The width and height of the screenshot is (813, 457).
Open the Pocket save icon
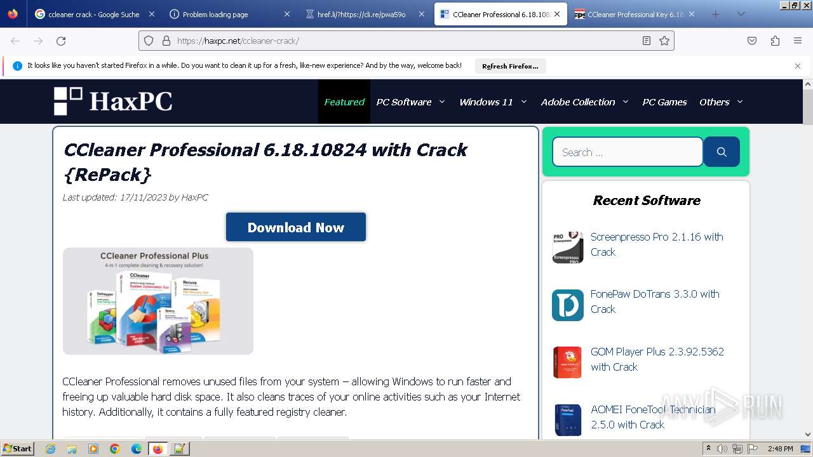752,41
